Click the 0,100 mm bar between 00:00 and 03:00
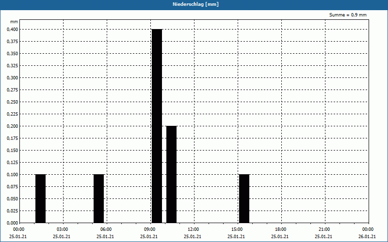 [x=41, y=198]
